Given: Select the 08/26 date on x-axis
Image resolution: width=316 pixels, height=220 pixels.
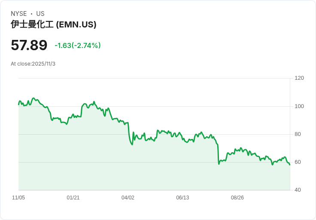Looking at the screenshot, I should (x=237, y=198).
